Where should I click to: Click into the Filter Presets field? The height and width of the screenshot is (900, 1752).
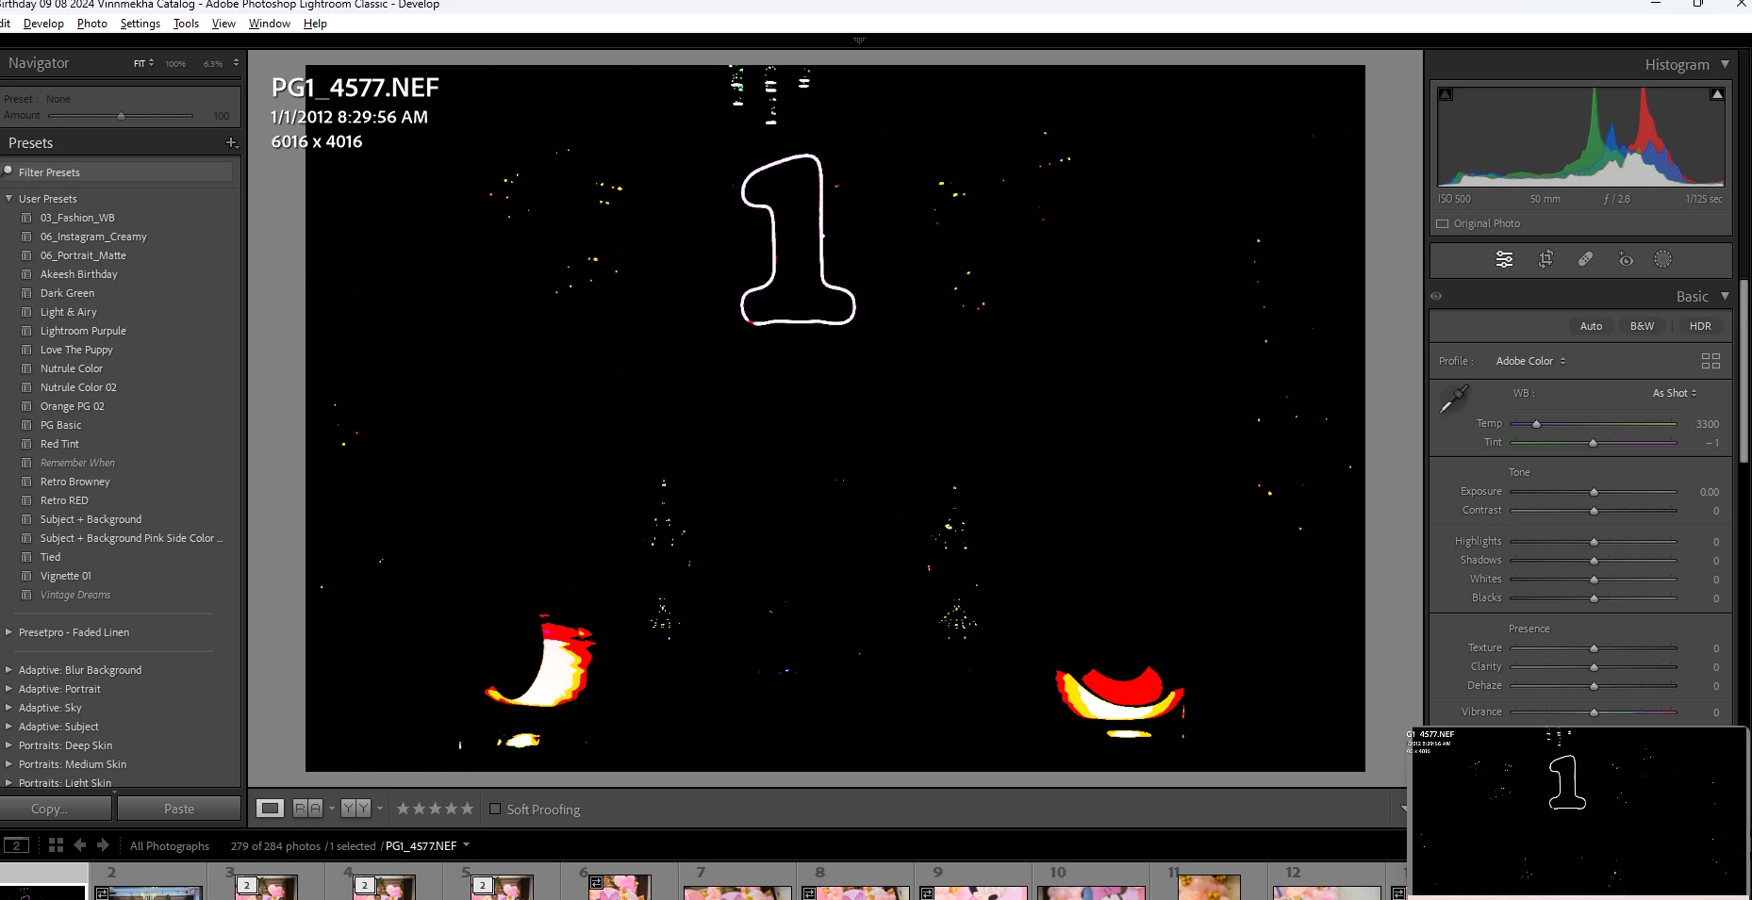(x=118, y=172)
